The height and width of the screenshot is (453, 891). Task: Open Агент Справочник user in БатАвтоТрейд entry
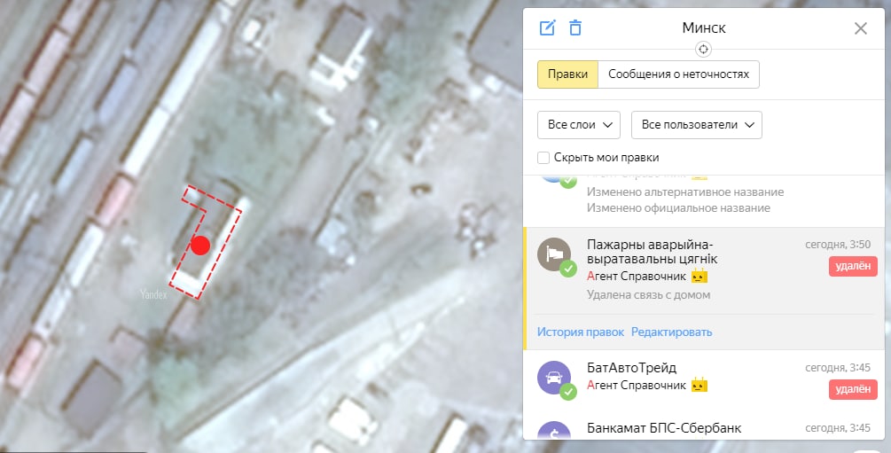coord(637,386)
